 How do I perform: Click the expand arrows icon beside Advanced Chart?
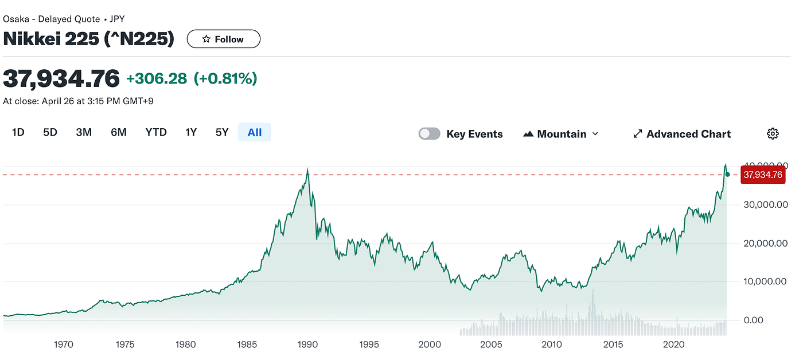637,134
